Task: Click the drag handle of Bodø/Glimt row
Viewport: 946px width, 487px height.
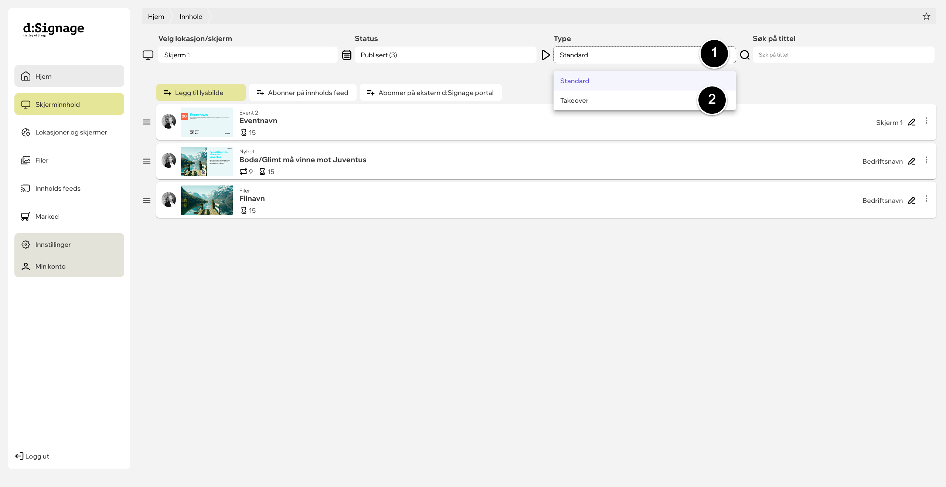Action: click(x=147, y=161)
